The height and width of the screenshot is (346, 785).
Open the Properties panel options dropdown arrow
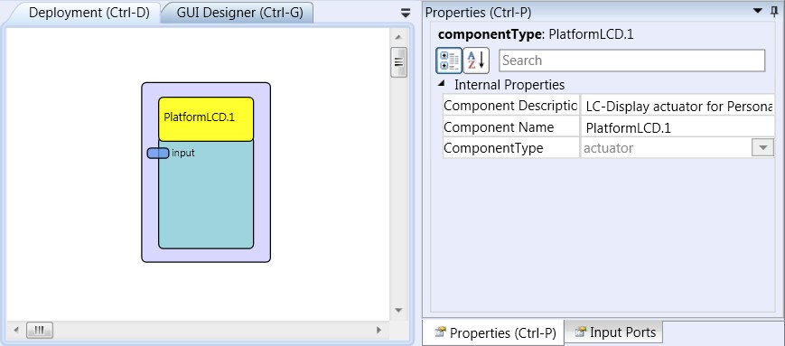pos(758,11)
